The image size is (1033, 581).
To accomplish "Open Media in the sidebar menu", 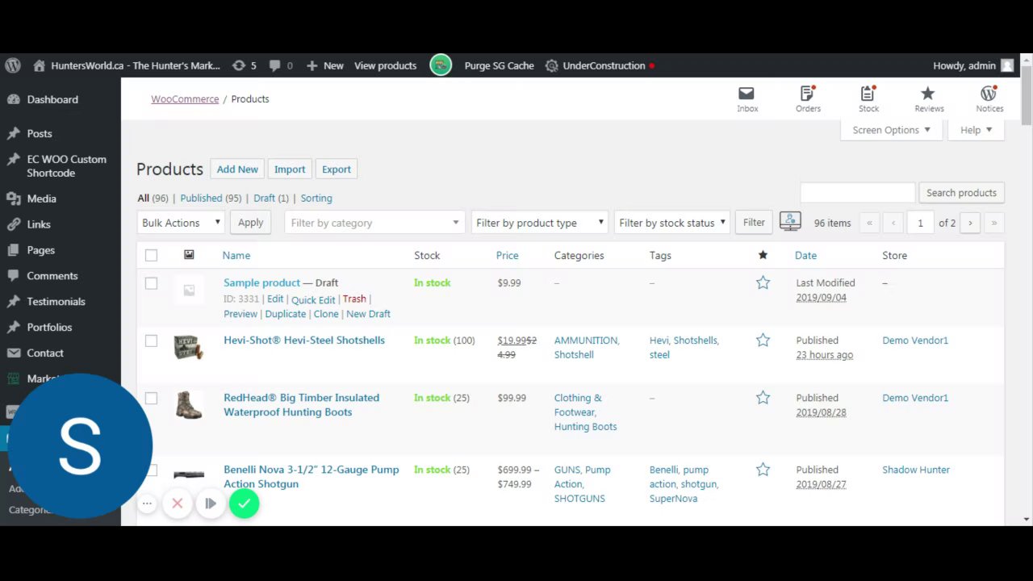I will (41, 199).
